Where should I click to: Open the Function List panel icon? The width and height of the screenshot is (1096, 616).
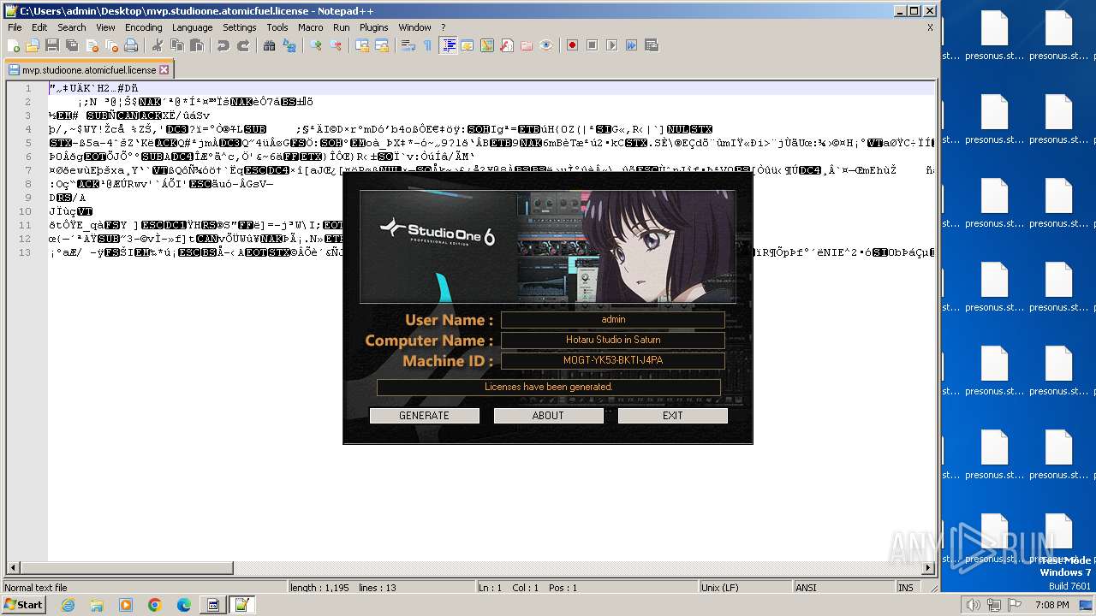pos(507,45)
